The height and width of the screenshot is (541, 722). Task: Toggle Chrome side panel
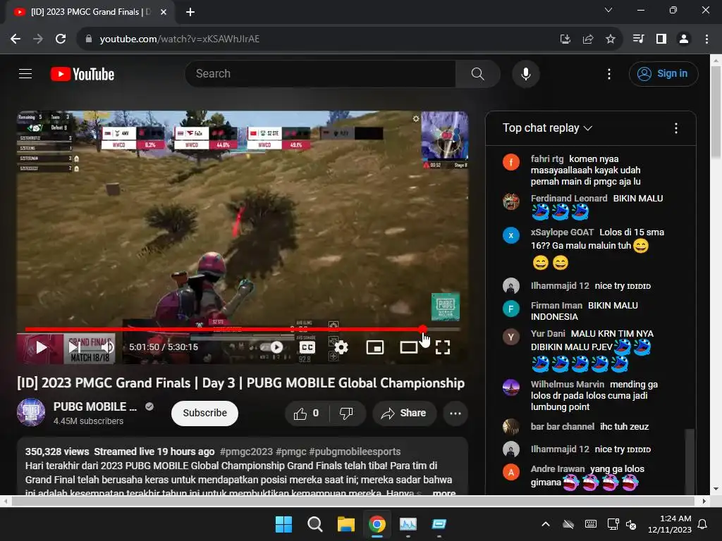661,39
